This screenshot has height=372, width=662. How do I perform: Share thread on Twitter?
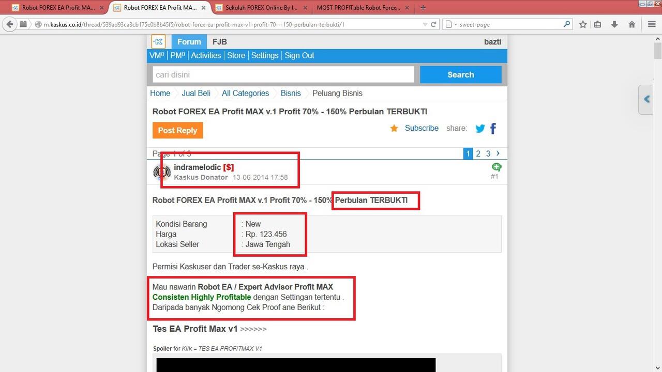[480, 129]
